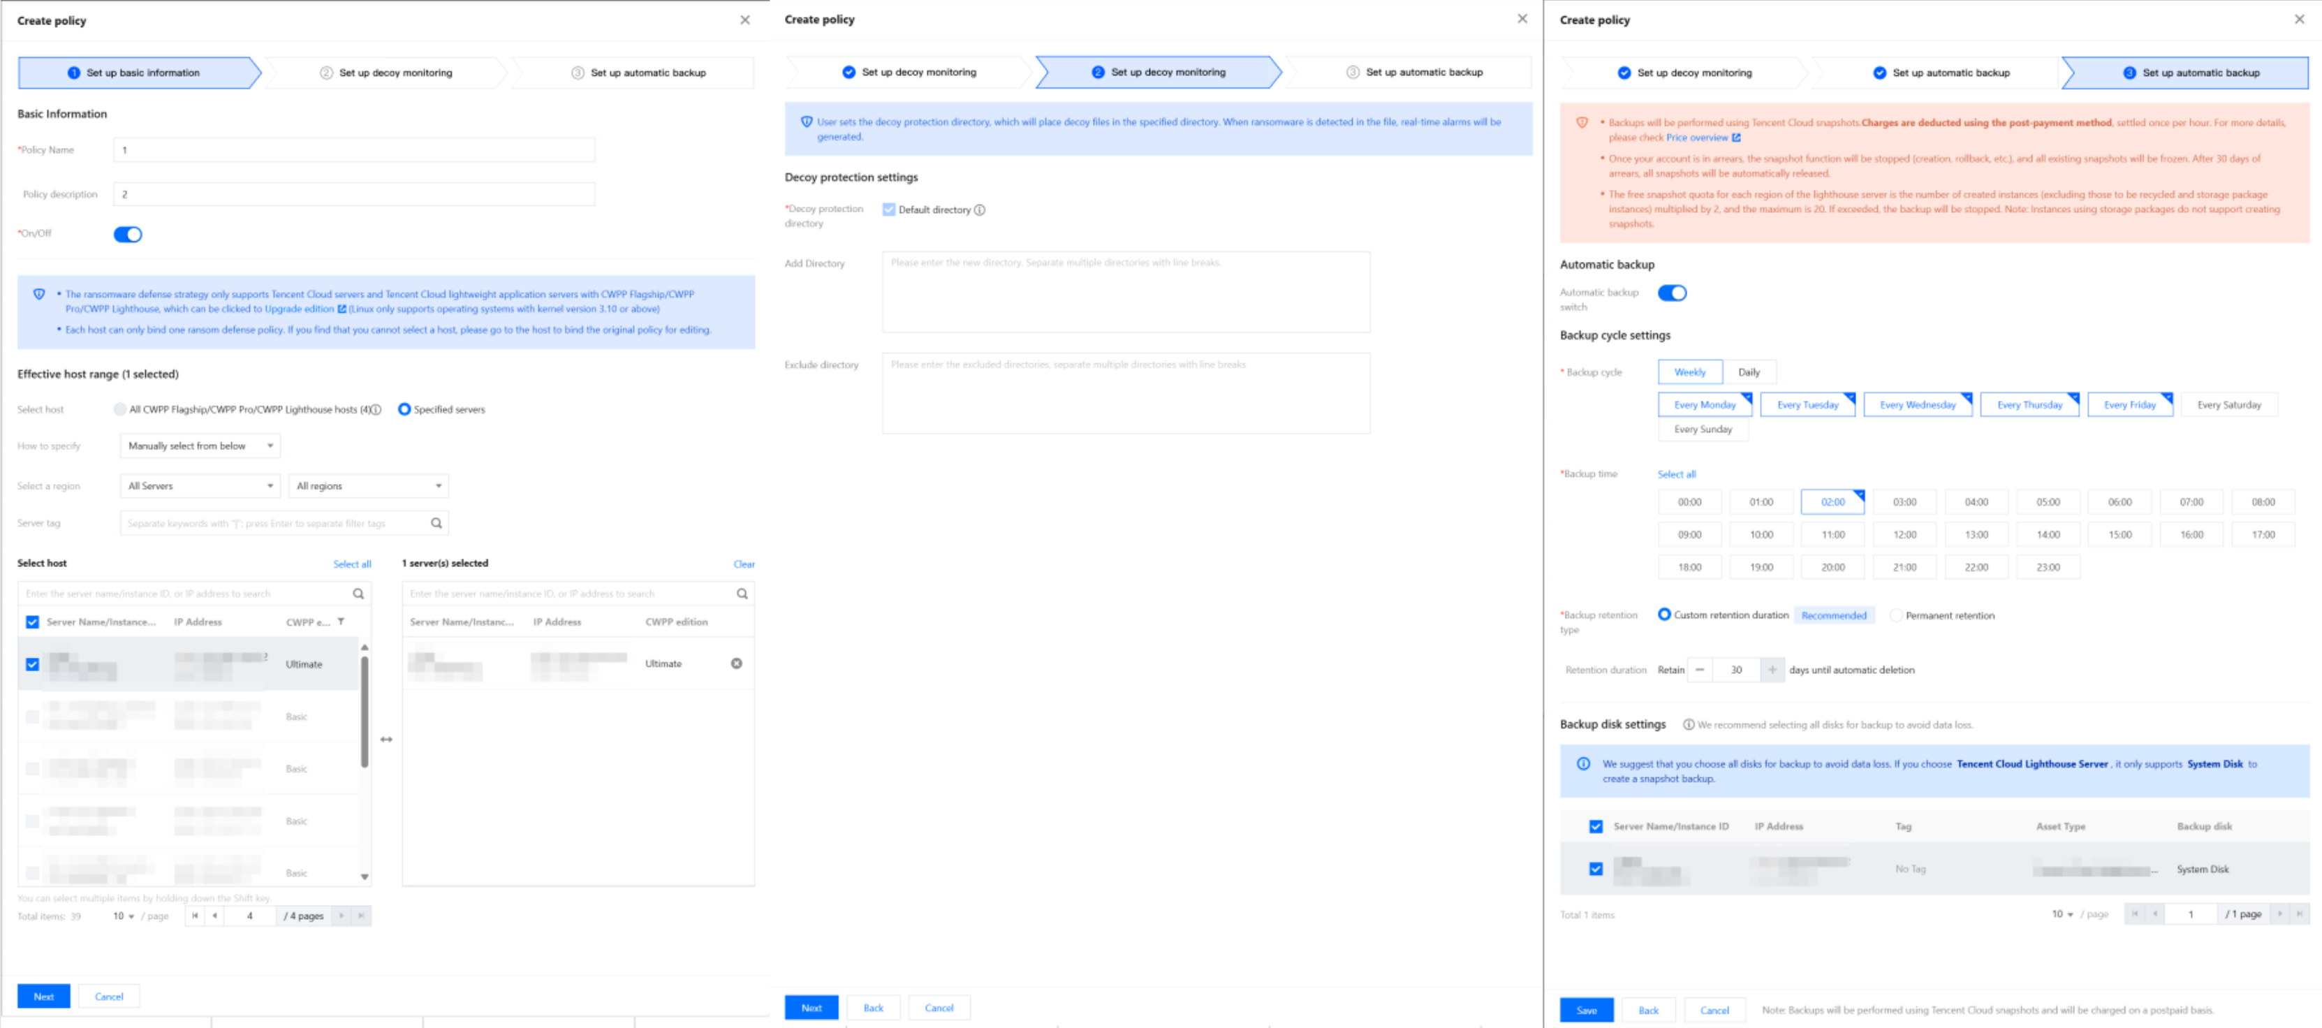Click info icon next to Default directory
The width and height of the screenshot is (2322, 1028).
[980, 210]
